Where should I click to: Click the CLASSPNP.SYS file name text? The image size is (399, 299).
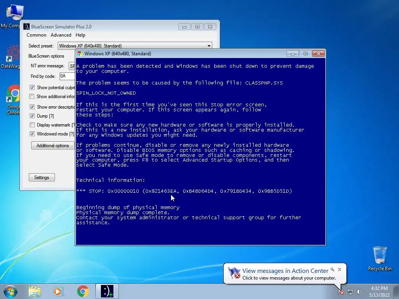264,83
